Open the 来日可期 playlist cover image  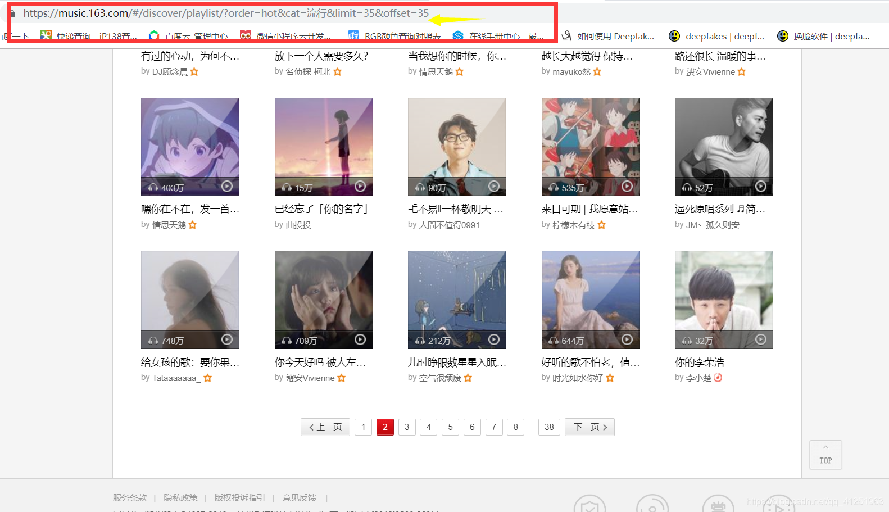click(591, 147)
